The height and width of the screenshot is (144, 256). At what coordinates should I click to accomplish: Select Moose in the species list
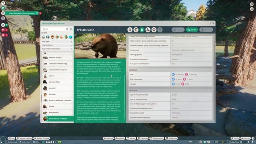pyautogui.click(x=57, y=106)
